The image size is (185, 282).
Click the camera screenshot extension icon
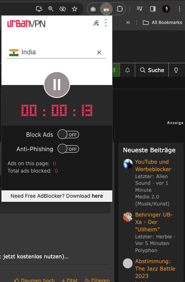pyautogui.click(x=93, y=9)
